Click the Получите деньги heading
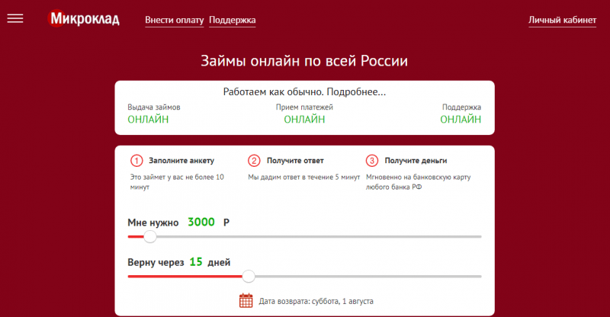This screenshot has height=317, width=610. click(416, 161)
